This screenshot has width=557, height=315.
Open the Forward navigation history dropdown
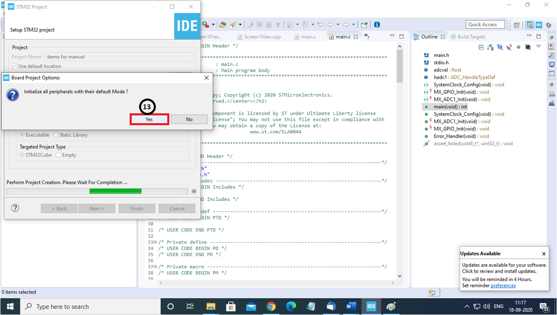point(353,25)
